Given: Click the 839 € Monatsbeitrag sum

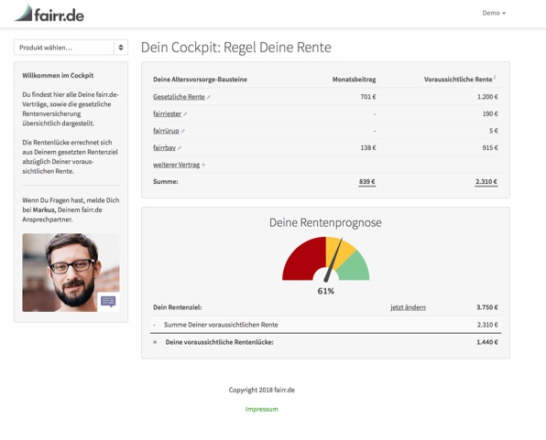Looking at the screenshot, I should 367,181.
